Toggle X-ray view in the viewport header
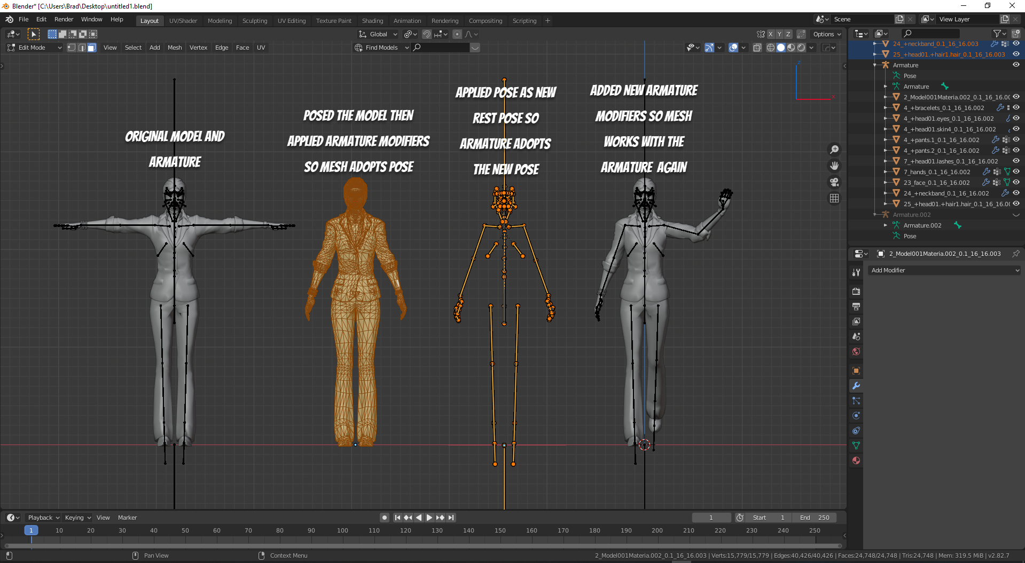 pos(757,48)
